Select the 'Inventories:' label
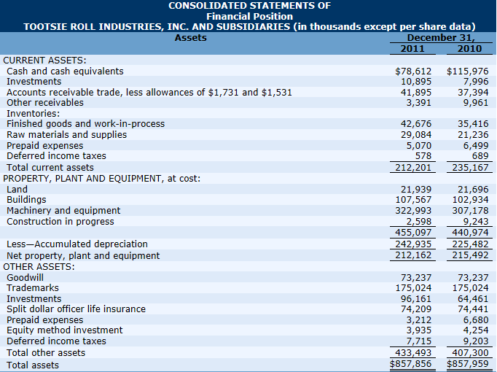This screenshot has height=372, width=497. [34, 113]
